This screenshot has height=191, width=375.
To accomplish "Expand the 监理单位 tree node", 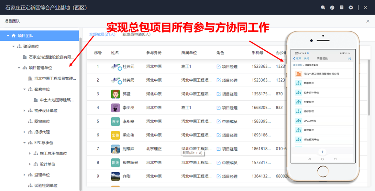I will (x=25, y=175).
